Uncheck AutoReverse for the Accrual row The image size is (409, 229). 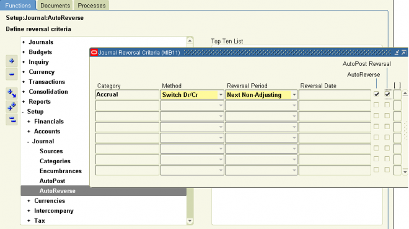pos(376,94)
